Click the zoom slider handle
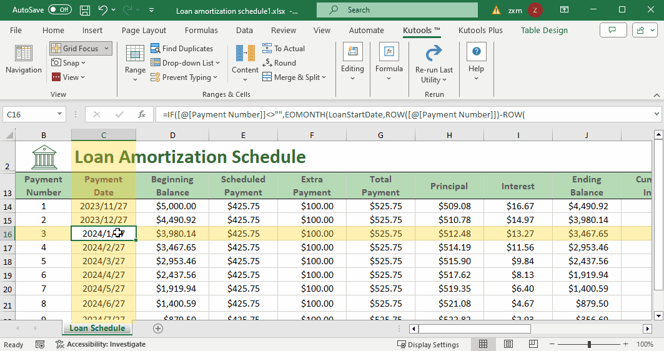664x351 pixels. point(589,344)
